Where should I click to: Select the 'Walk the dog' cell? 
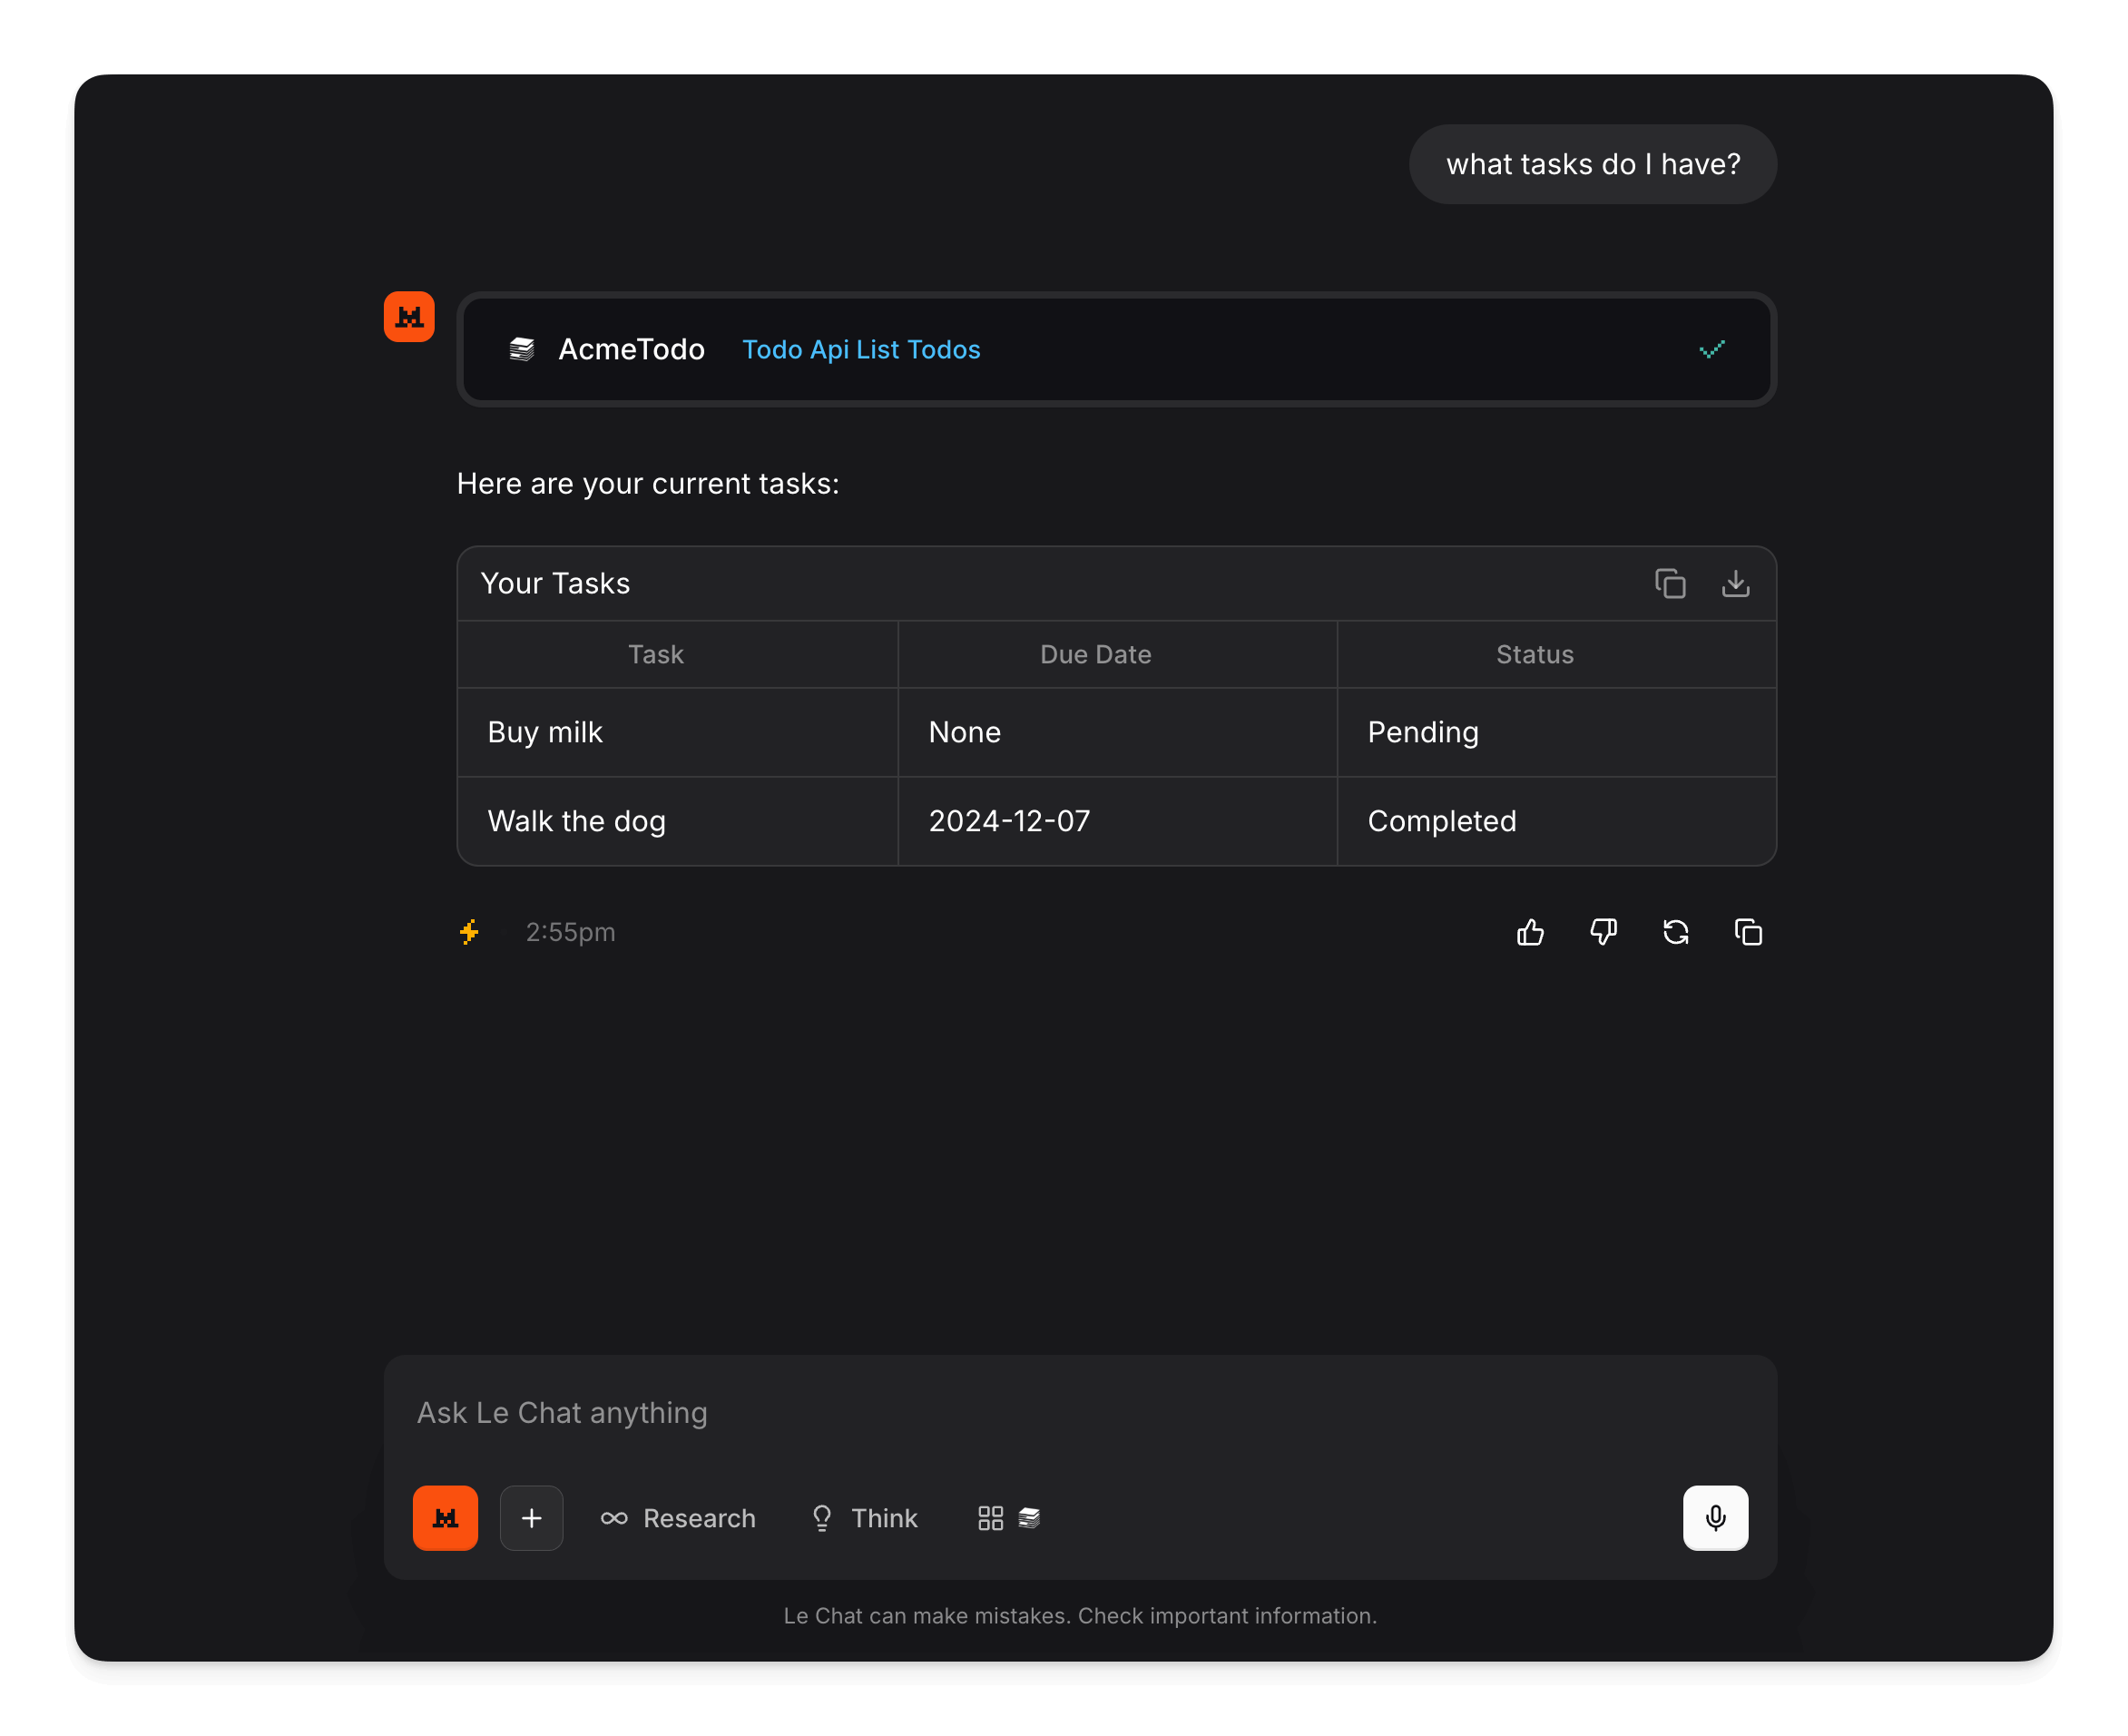coord(678,821)
